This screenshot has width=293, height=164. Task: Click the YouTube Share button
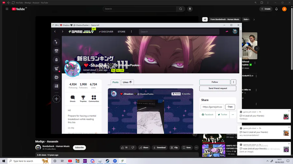pos(144,147)
